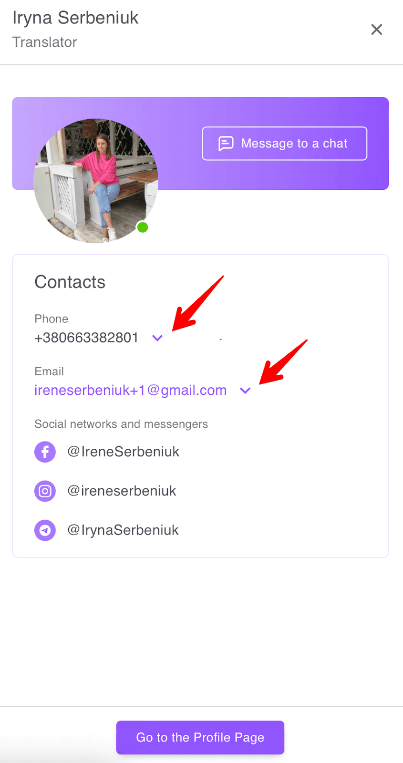This screenshot has height=763, width=403.
Task: Select the phone number +380663382801
Action: tap(86, 338)
